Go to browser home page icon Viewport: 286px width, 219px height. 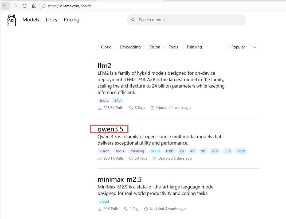coord(34,6)
